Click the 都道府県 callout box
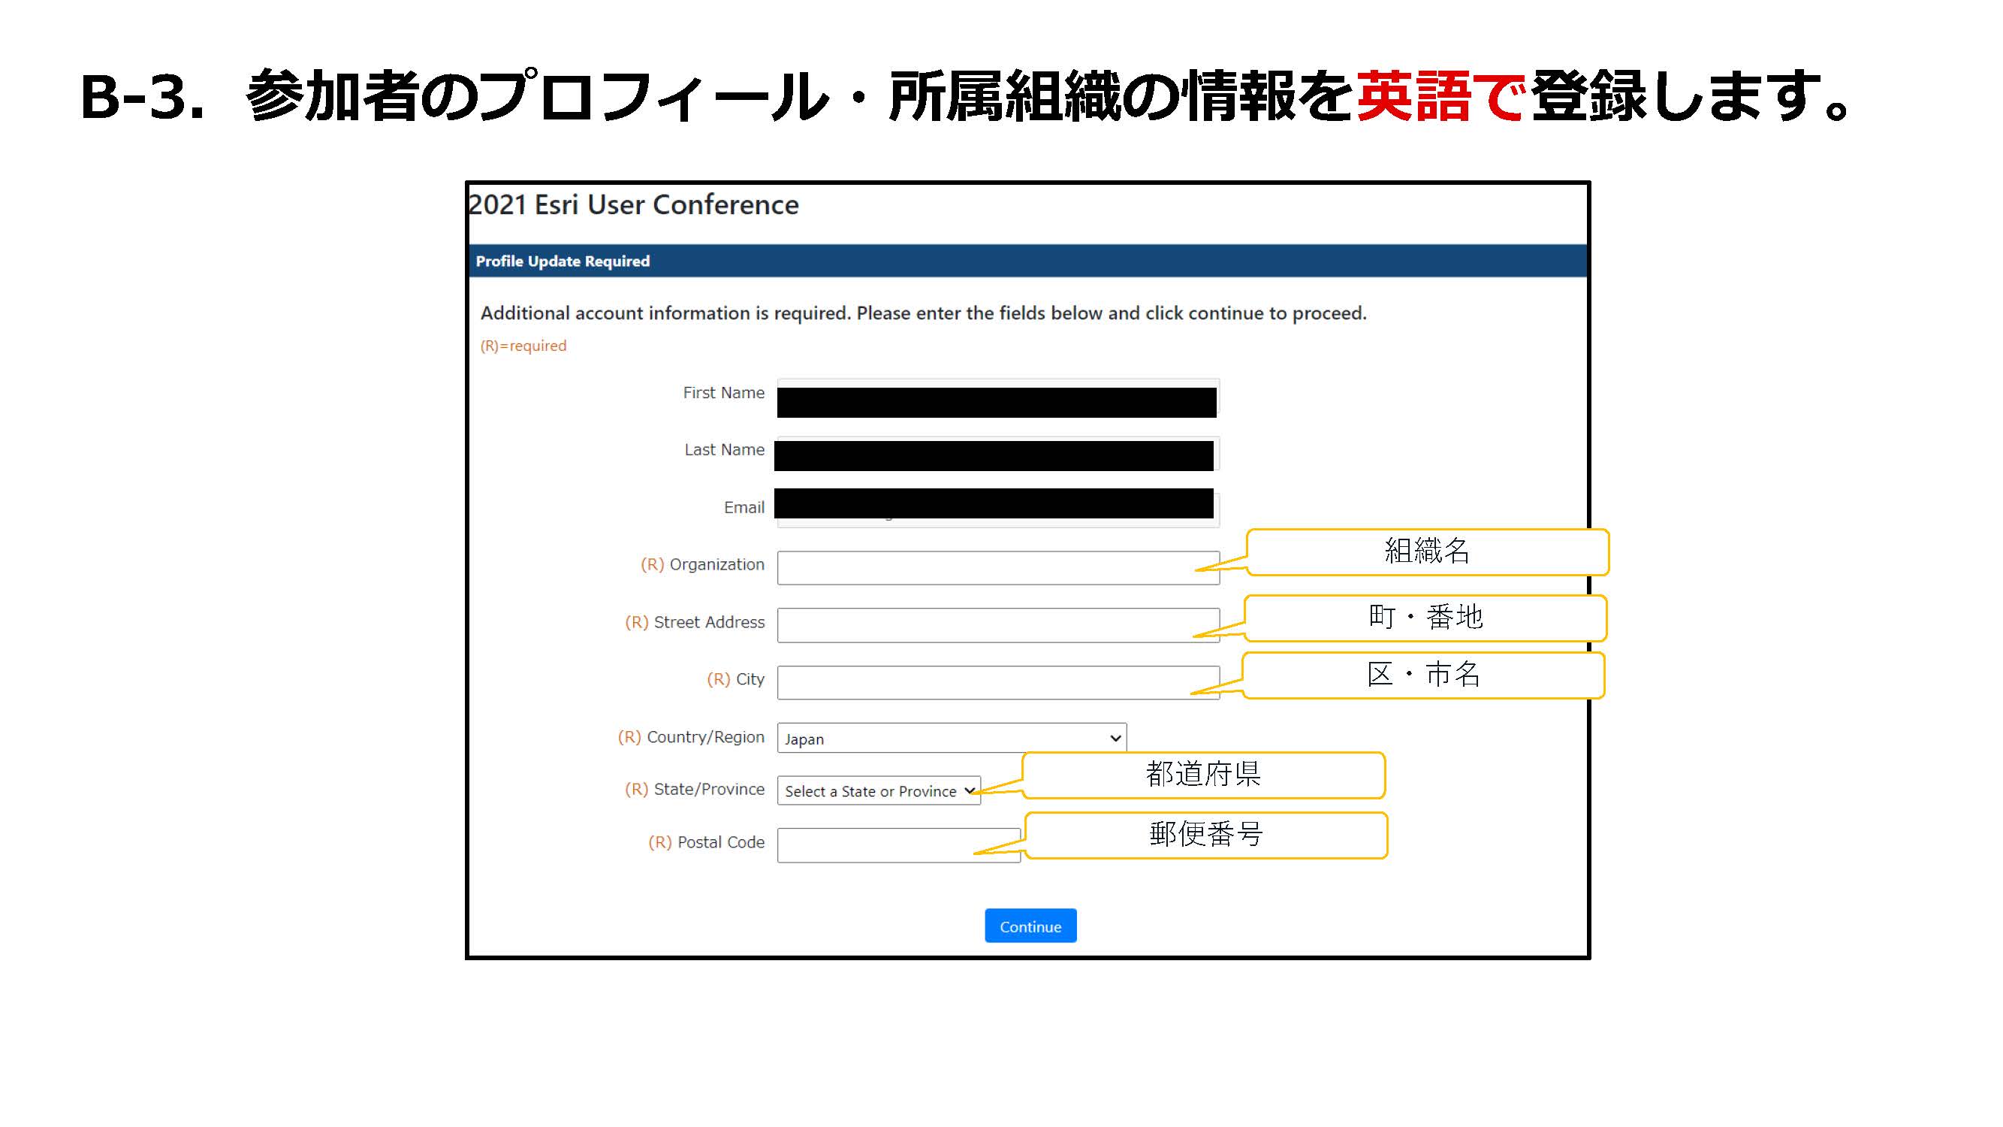This screenshot has height=1127, width=2003. [1202, 775]
